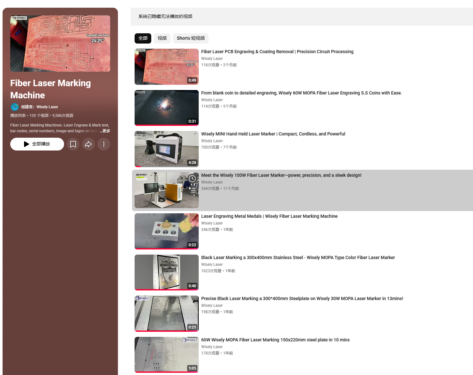Click Wisely Laser channel under the 300x400mm Stainless Steel video
Screen dimensions: 473x375
tap(212, 265)
